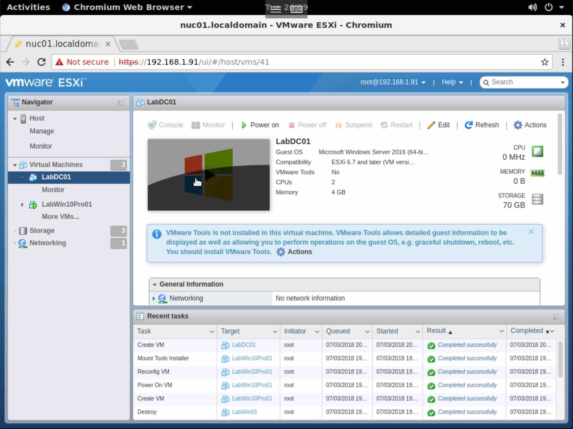Image resolution: width=573 pixels, height=429 pixels.
Task: Click the storage disk icon
Action: (537, 199)
